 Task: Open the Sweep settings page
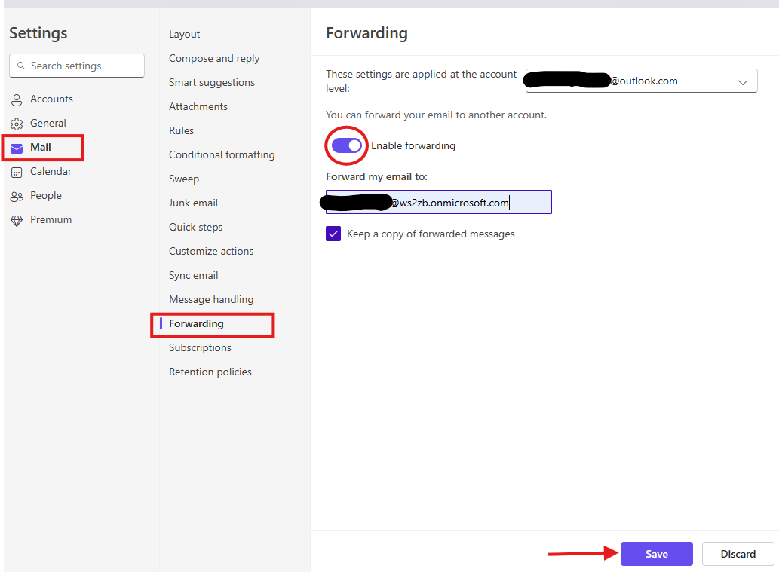click(x=184, y=179)
